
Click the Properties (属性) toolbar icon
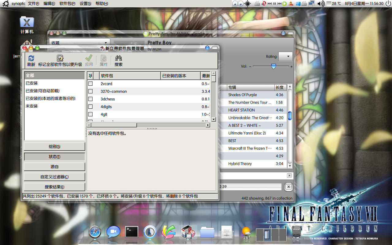pos(104,58)
